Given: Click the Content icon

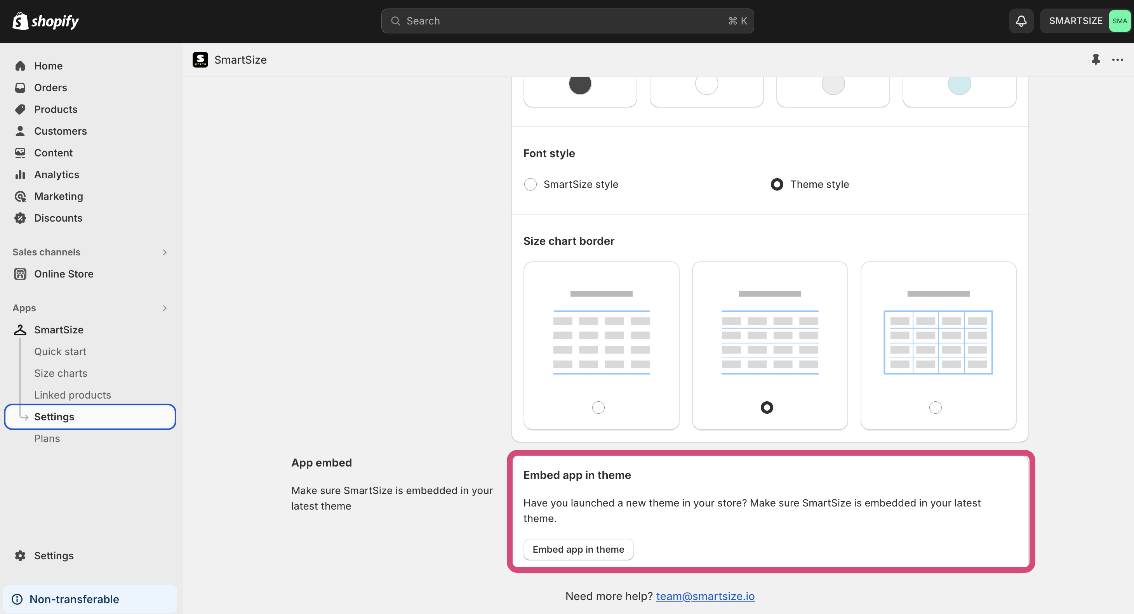Looking at the screenshot, I should coord(20,153).
